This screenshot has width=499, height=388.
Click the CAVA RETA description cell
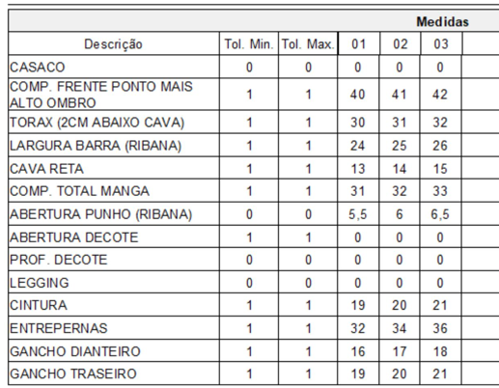[114, 169]
